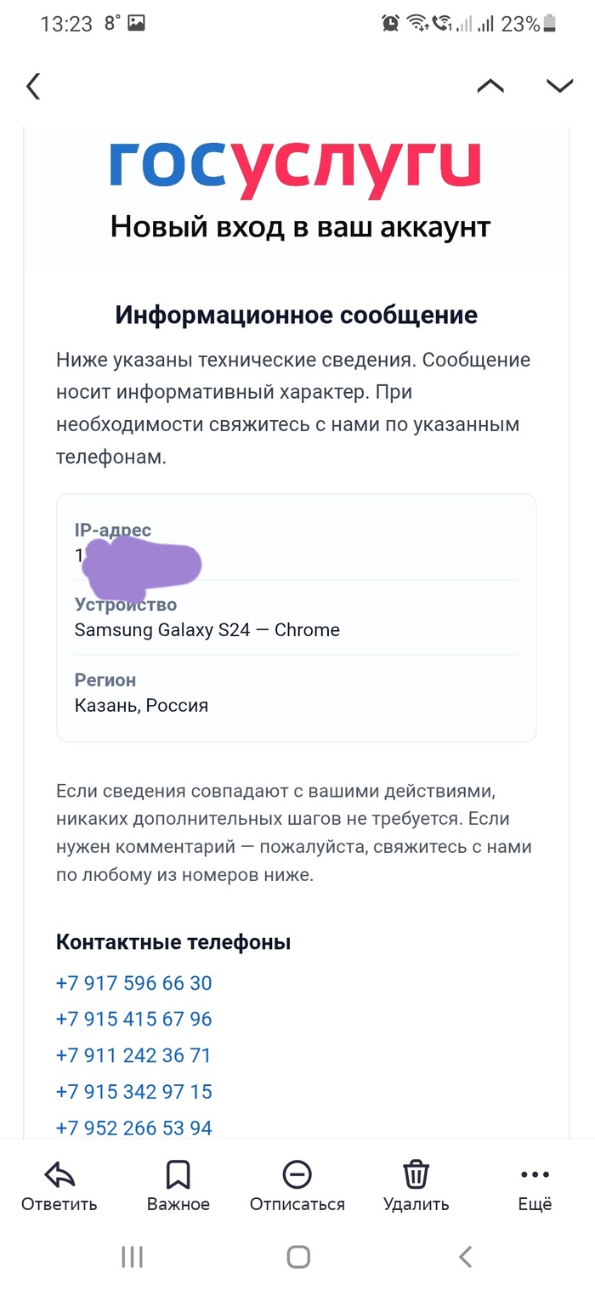Tap the back arrow to exit the email
The image size is (595, 1290).
click(x=32, y=86)
